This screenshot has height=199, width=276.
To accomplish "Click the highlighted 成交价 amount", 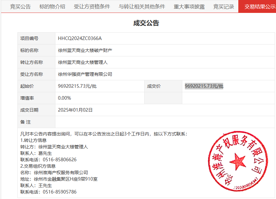I will pyautogui.click(x=204, y=86).
